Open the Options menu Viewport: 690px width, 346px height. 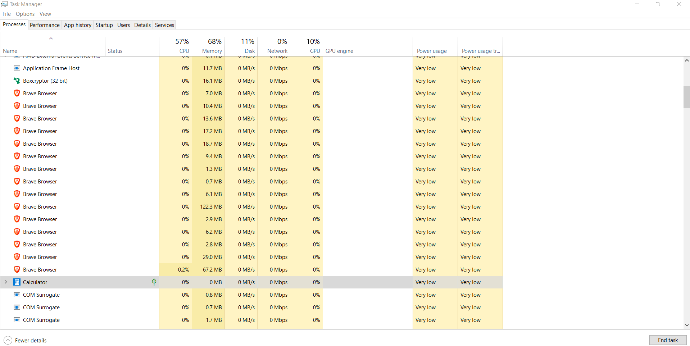(25, 14)
